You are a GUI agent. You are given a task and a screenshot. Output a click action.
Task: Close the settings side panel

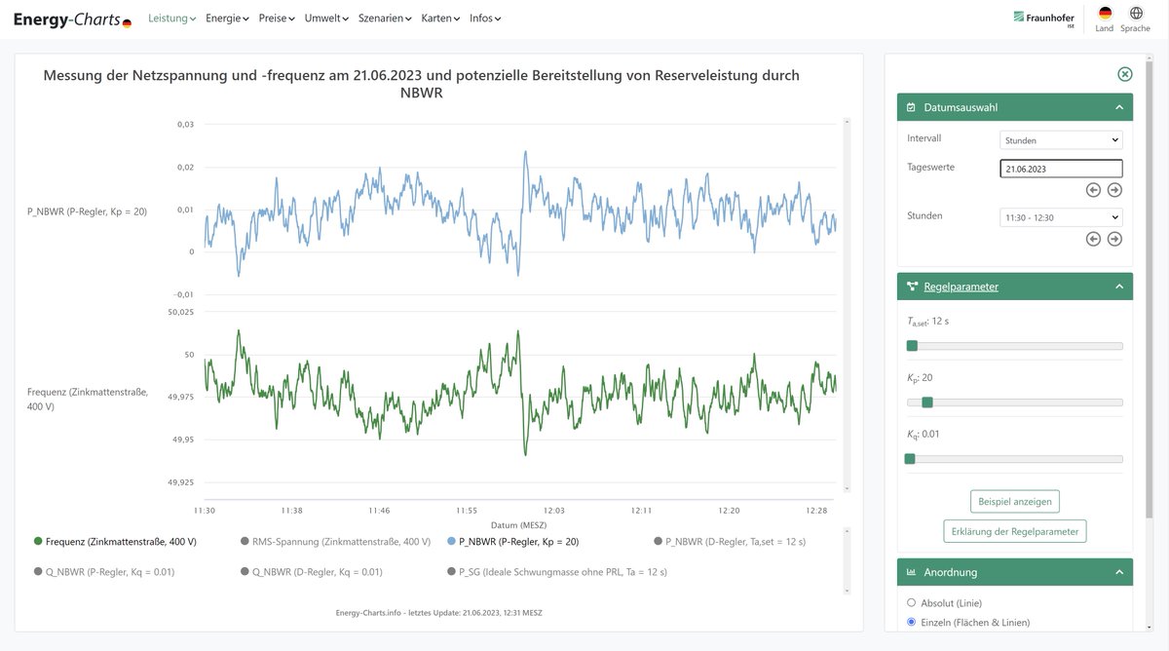1125,74
